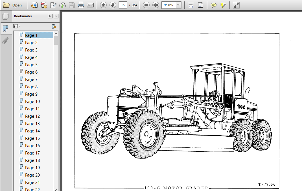Go to next page arrow
This screenshot has height=191, width=302.
[x=113, y=5]
